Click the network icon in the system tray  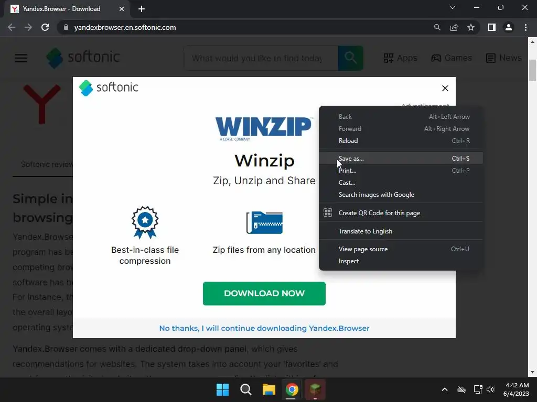(x=478, y=389)
